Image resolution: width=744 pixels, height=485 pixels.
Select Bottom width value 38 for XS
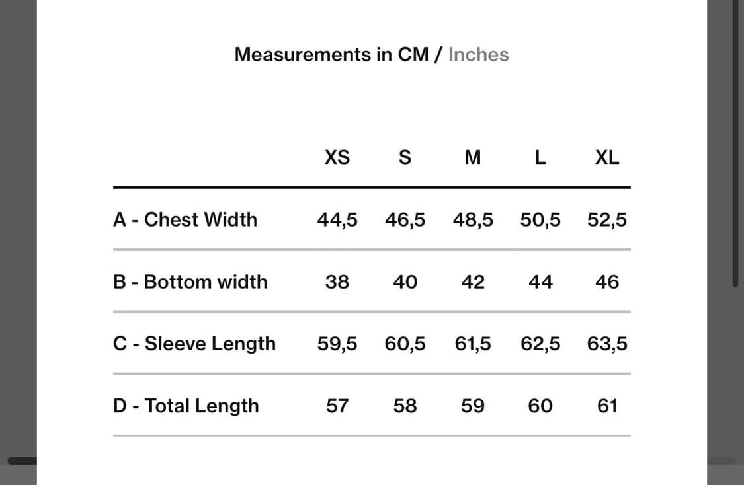click(x=337, y=281)
